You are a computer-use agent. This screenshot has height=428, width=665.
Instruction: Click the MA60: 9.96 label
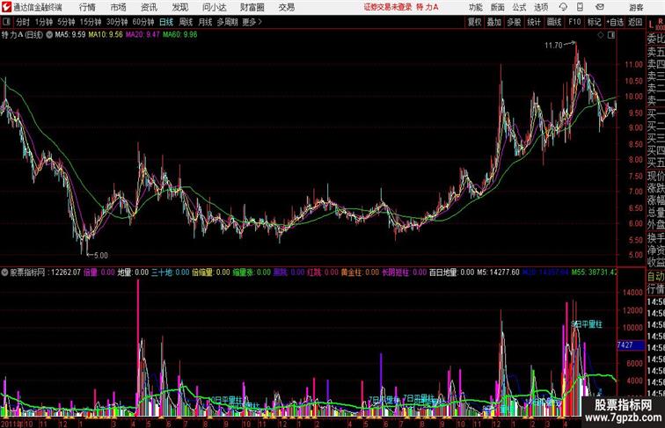179,35
